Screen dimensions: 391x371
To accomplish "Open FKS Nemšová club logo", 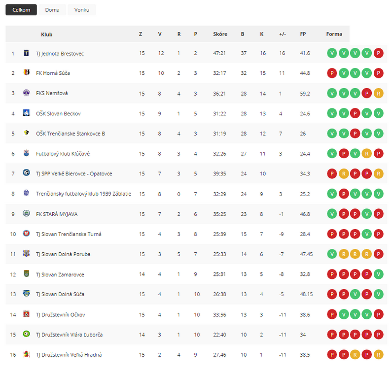I will point(26,93).
